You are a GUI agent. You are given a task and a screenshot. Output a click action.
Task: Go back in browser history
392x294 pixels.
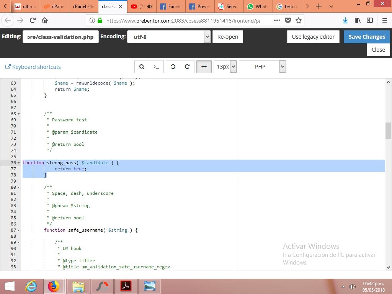8,20
